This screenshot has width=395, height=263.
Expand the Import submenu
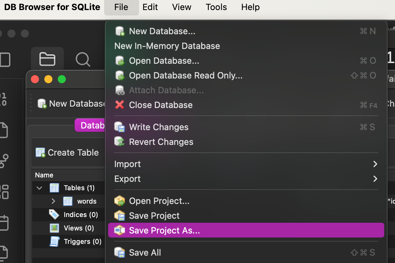[246, 164]
